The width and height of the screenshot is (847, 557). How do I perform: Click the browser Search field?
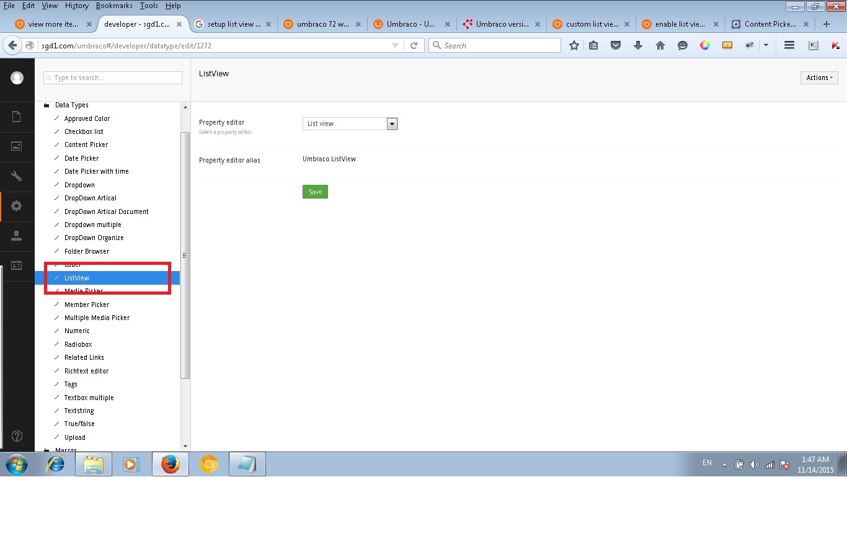click(495, 45)
